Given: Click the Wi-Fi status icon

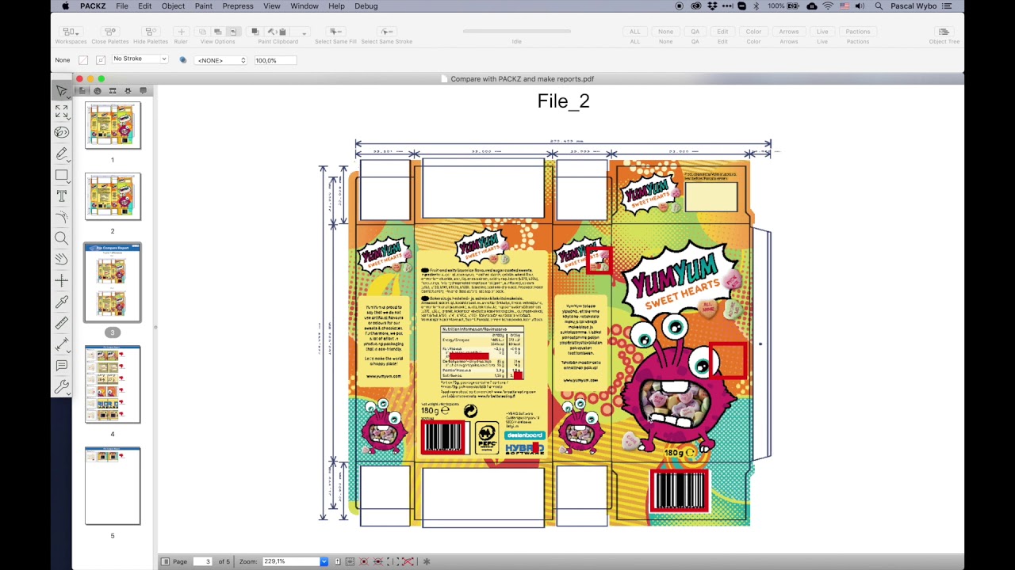Looking at the screenshot, I should 828,6.
